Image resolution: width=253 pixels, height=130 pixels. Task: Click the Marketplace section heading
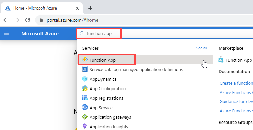(231, 48)
